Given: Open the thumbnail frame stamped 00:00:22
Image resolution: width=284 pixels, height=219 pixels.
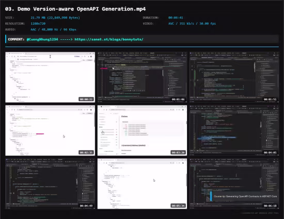Looking at the screenshot, I should click(50, 77).
